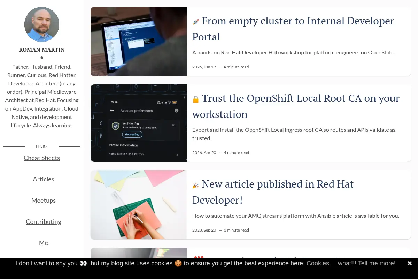
Task: Click '4 minute read' on Developer Portal post
Action: (236, 67)
